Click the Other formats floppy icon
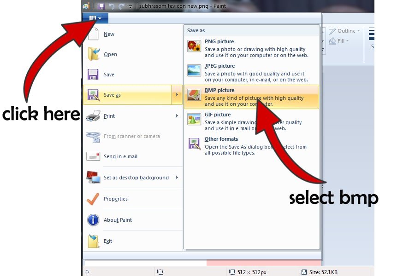Screen dimensions: 415x276 click(194, 144)
